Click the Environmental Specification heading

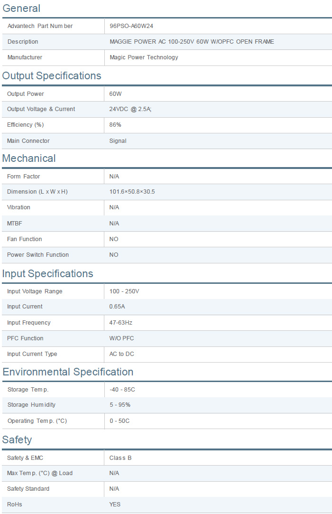68,372
